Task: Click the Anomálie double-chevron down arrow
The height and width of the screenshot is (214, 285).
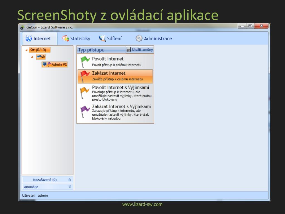Action: click(70, 187)
